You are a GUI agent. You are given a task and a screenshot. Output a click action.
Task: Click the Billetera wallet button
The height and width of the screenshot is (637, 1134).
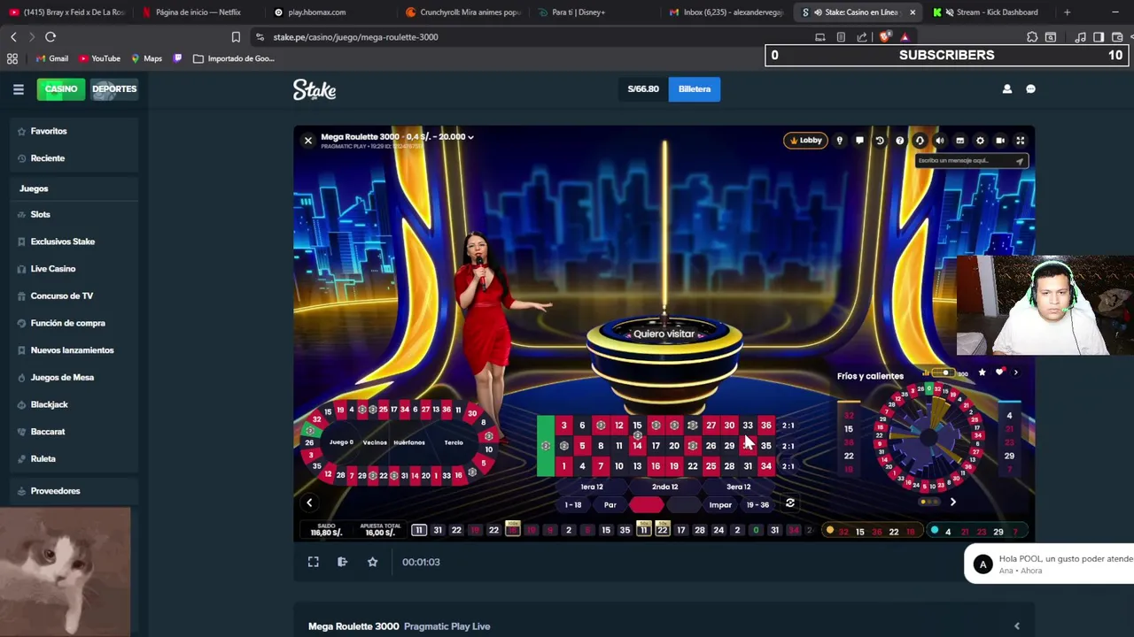(695, 88)
